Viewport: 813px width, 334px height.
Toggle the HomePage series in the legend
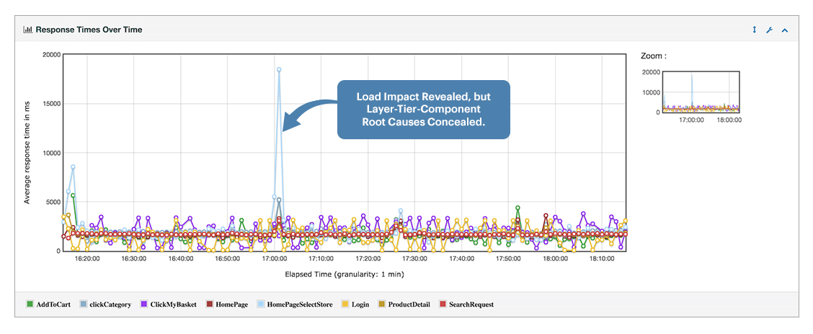tap(226, 304)
